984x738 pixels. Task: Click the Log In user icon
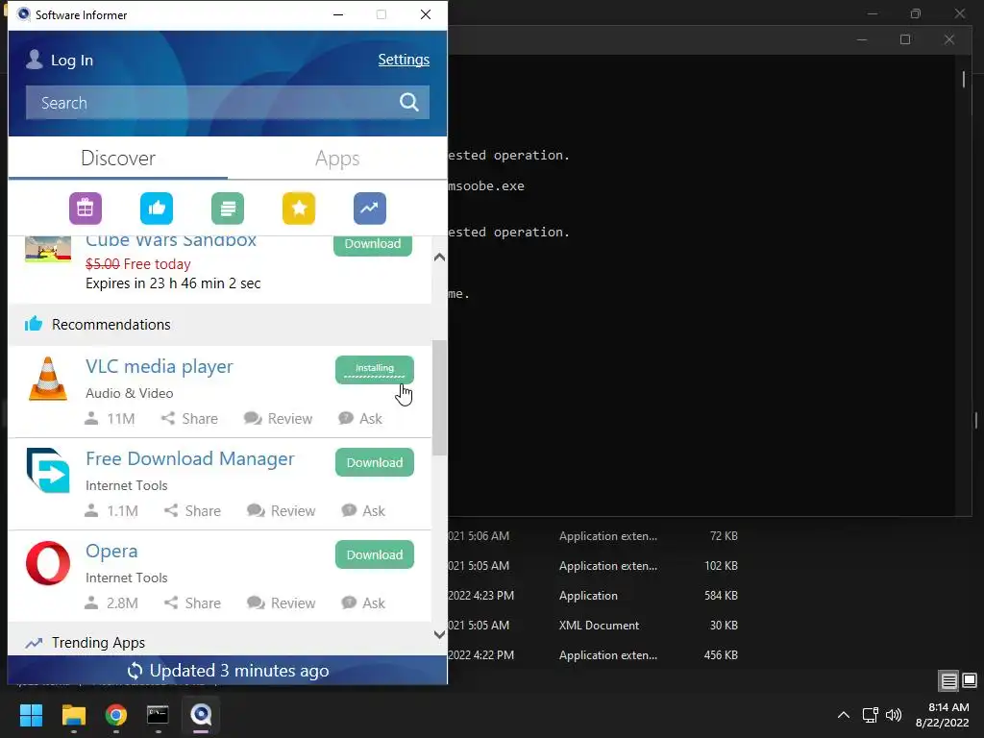(x=35, y=60)
